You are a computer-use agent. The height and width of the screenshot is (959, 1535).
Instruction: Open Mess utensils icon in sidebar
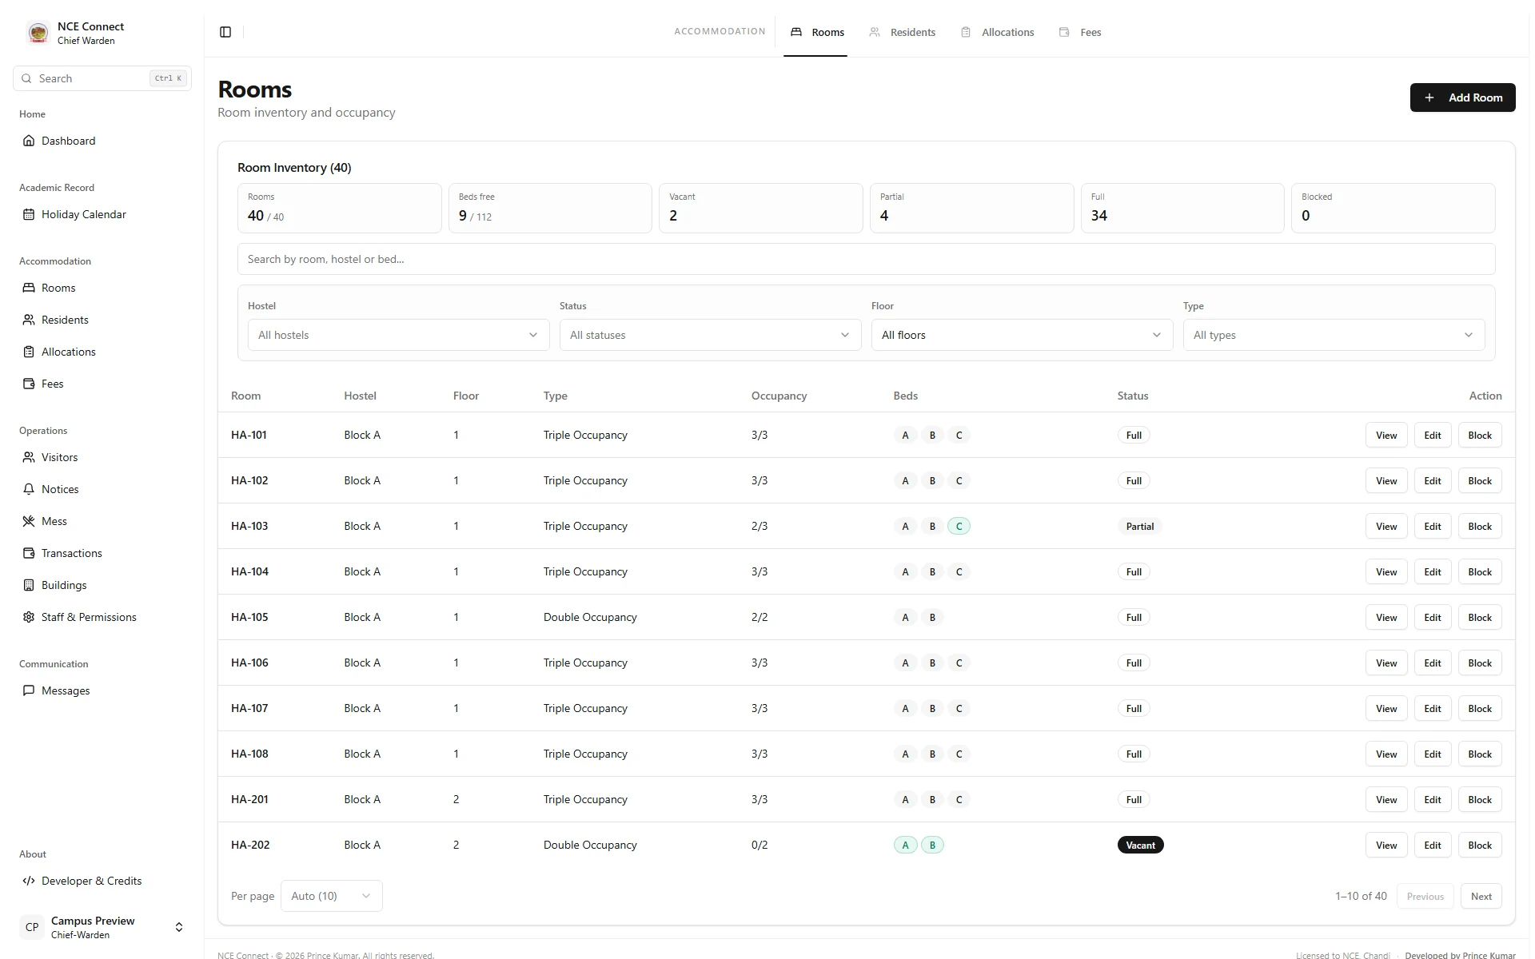click(29, 521)
